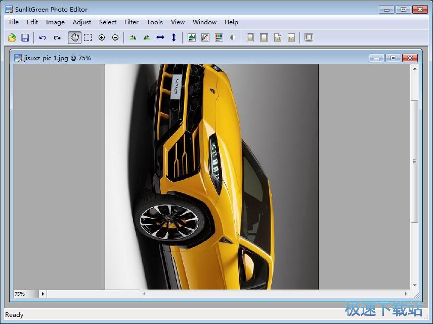Click the vertical scrollbar up arrow
This screenshot has width=433, height=324.
click(x=415, y=68)
